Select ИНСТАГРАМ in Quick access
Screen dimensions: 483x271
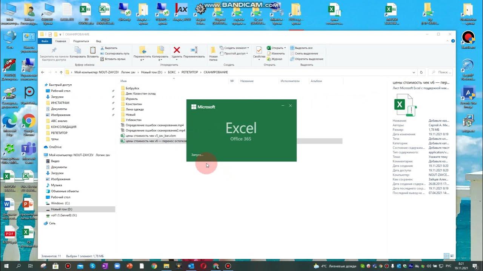60,103
